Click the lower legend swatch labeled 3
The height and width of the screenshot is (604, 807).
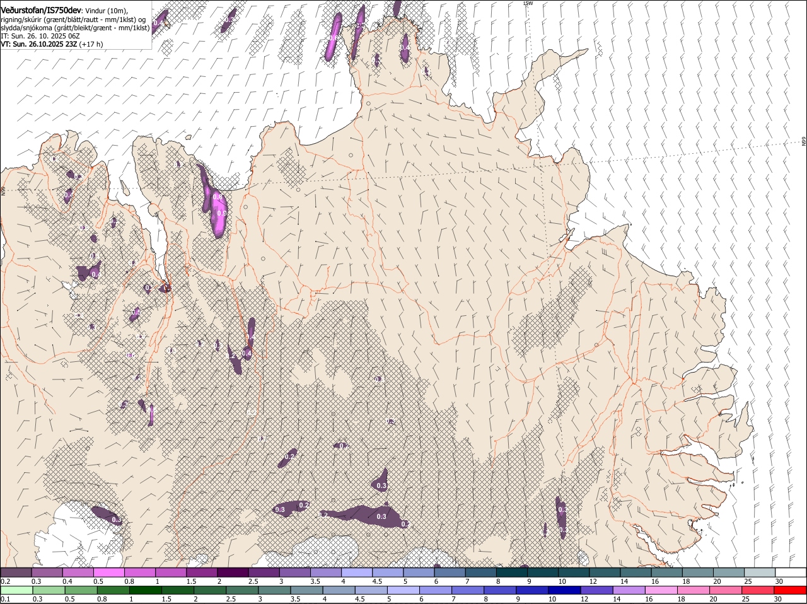point(274,591)
